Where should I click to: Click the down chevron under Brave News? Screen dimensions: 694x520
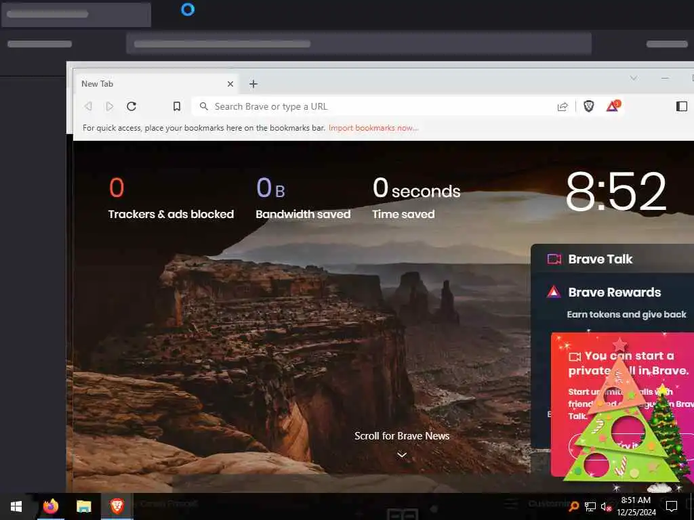click(x=402, y=455)
